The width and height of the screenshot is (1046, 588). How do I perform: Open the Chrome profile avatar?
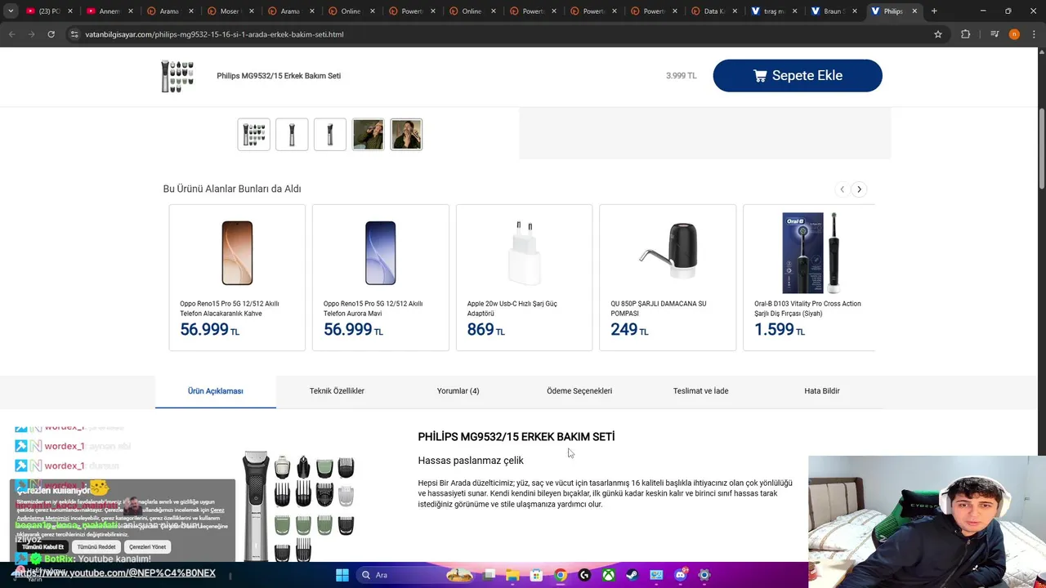[1014, 34]
